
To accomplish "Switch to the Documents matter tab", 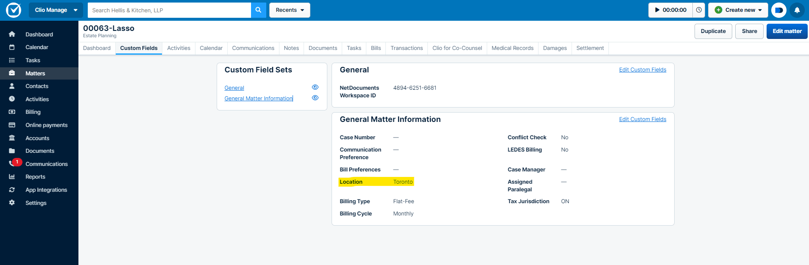I will pos(323,48).
